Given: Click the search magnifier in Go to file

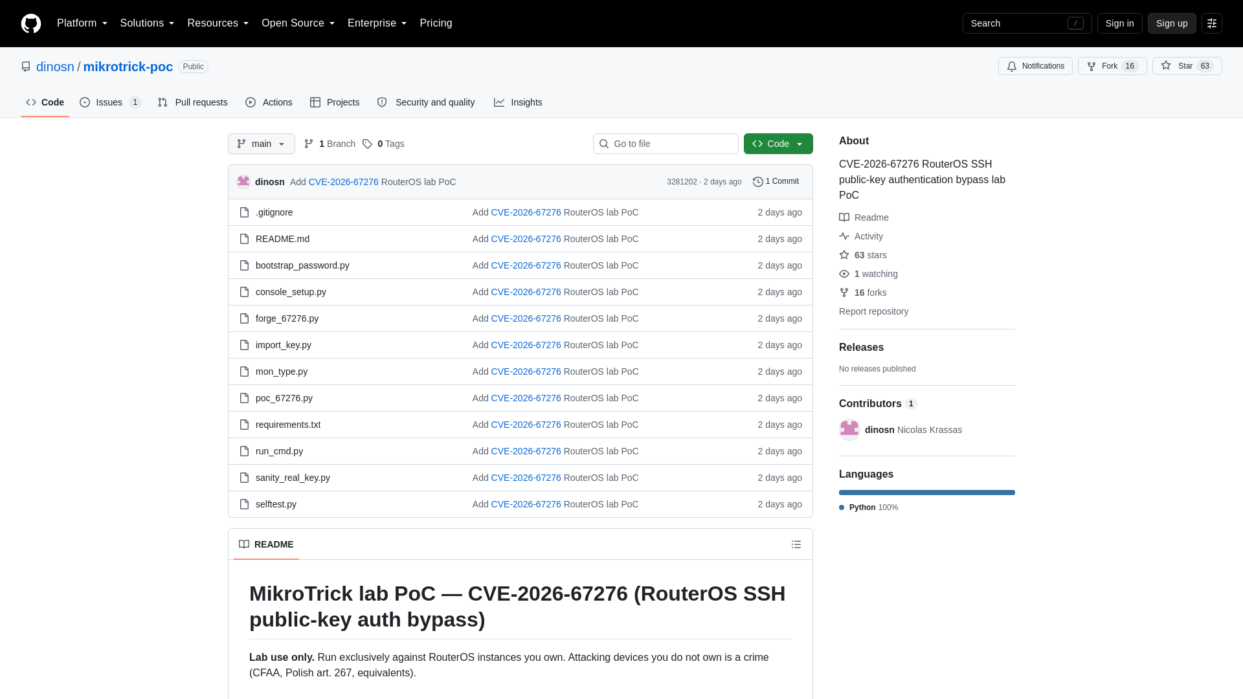Looking at the screenshot, I should (x=604, y=144).
